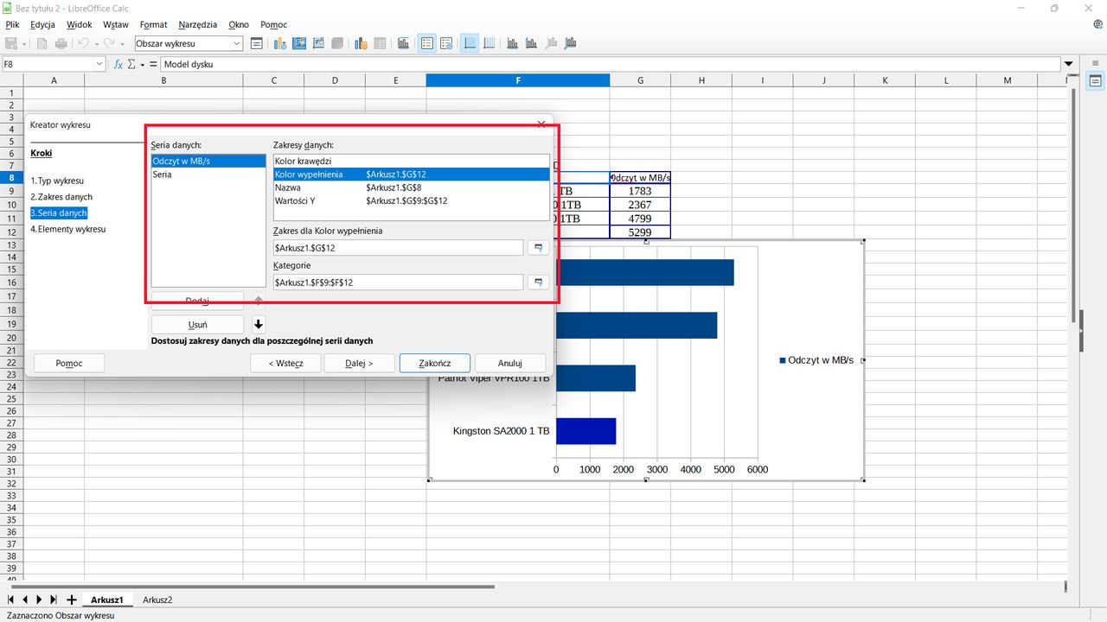The height and width of the screenshot is (622, 1107).
Task: Open the Redo history dropdown arrow
Action: pos(122,43)
